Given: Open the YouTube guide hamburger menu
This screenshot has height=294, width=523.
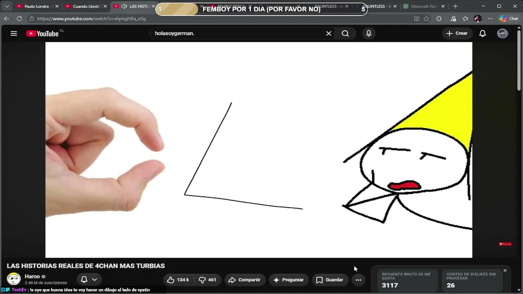Looking at the screenshot, I should click(14, 33).
